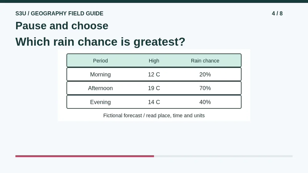Click the Rain chance column header
The width and height of the screenshot is (308, 173).
205,61
